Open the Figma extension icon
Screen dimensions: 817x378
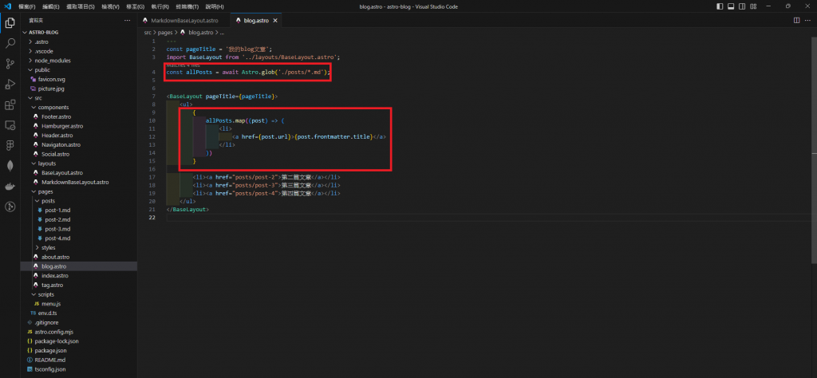pos(10,145)
